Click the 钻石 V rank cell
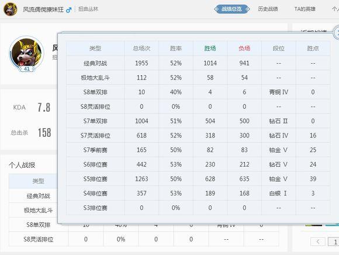 (278, 164)
